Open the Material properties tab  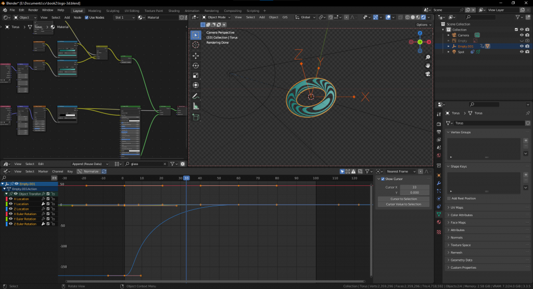coord(439,222)
